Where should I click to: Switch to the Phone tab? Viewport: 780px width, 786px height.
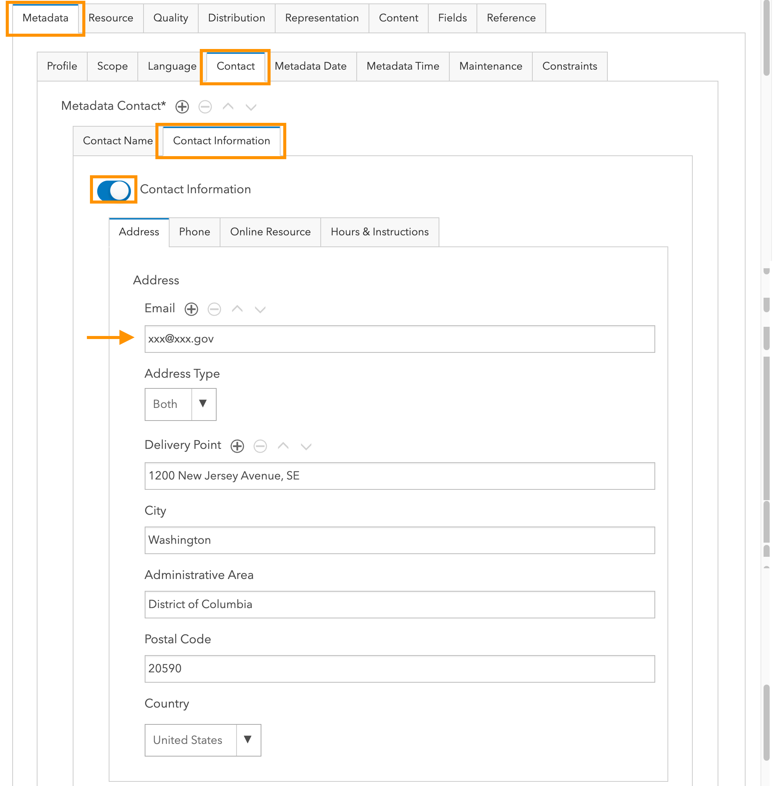(x=194, y=232)
